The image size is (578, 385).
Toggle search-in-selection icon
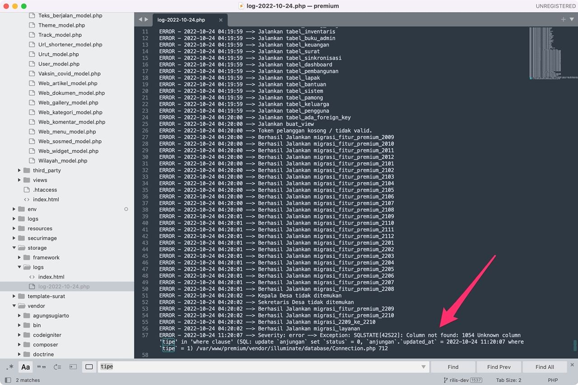72,367
